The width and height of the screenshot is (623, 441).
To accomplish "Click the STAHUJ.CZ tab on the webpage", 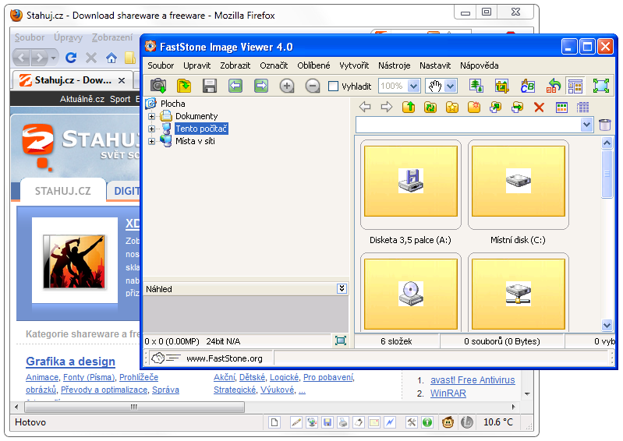I will (x=63, y=191).
